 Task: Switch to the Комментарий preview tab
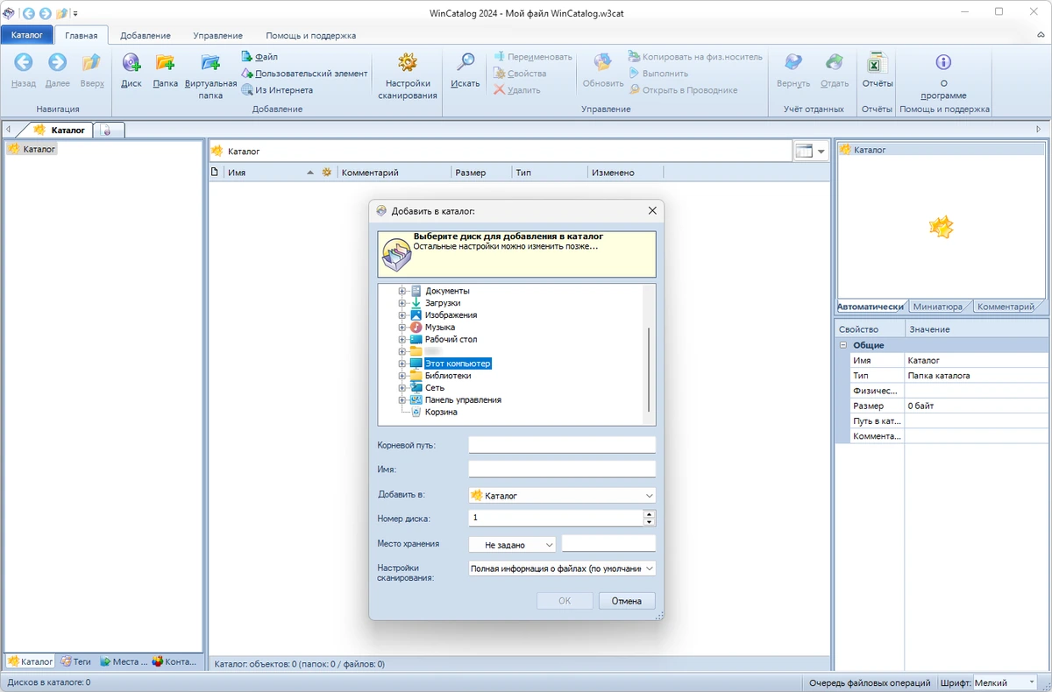coord(1006,307)
